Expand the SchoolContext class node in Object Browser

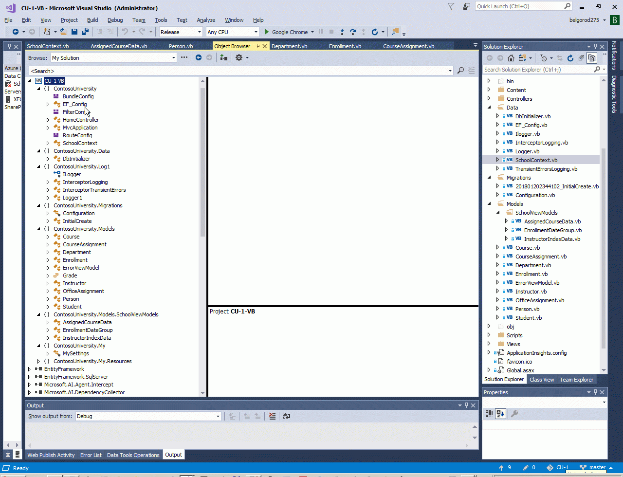48,143
